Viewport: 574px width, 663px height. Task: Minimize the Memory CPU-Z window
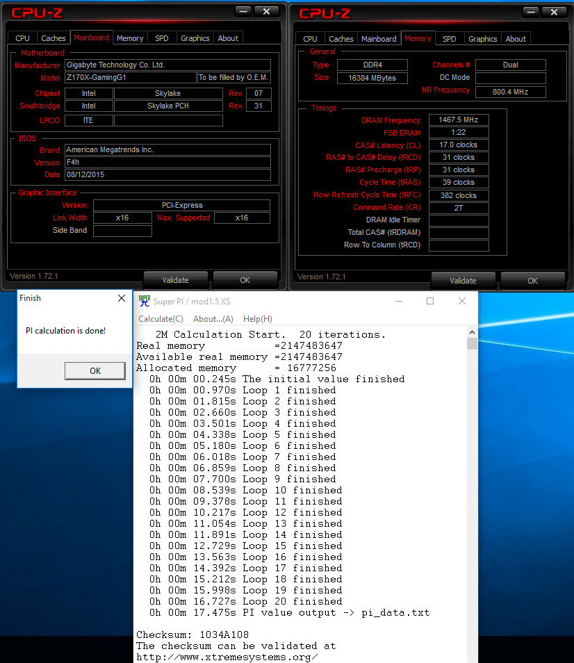531,13
